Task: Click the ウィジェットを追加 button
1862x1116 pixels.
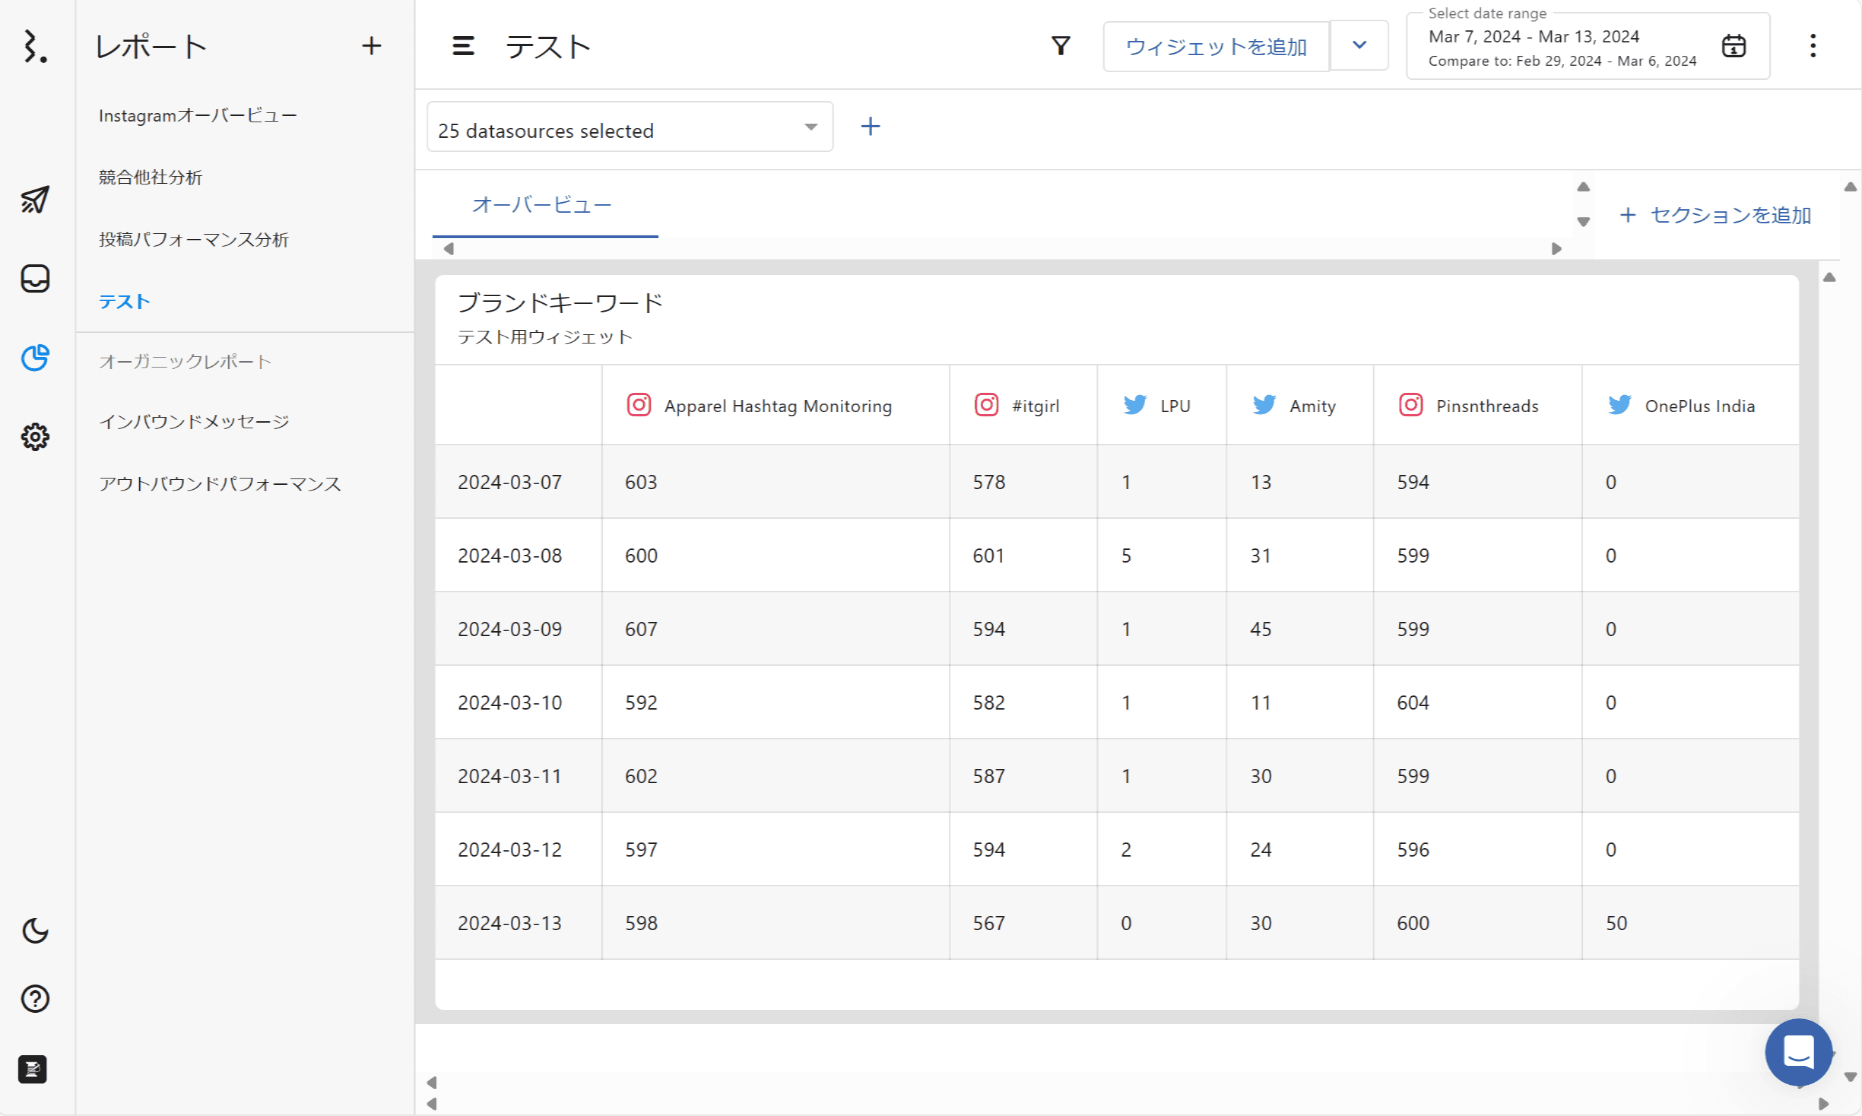Action: tap(1215, 47)
